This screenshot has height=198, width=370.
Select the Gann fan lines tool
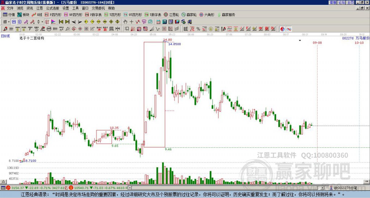tap(133, 29)
